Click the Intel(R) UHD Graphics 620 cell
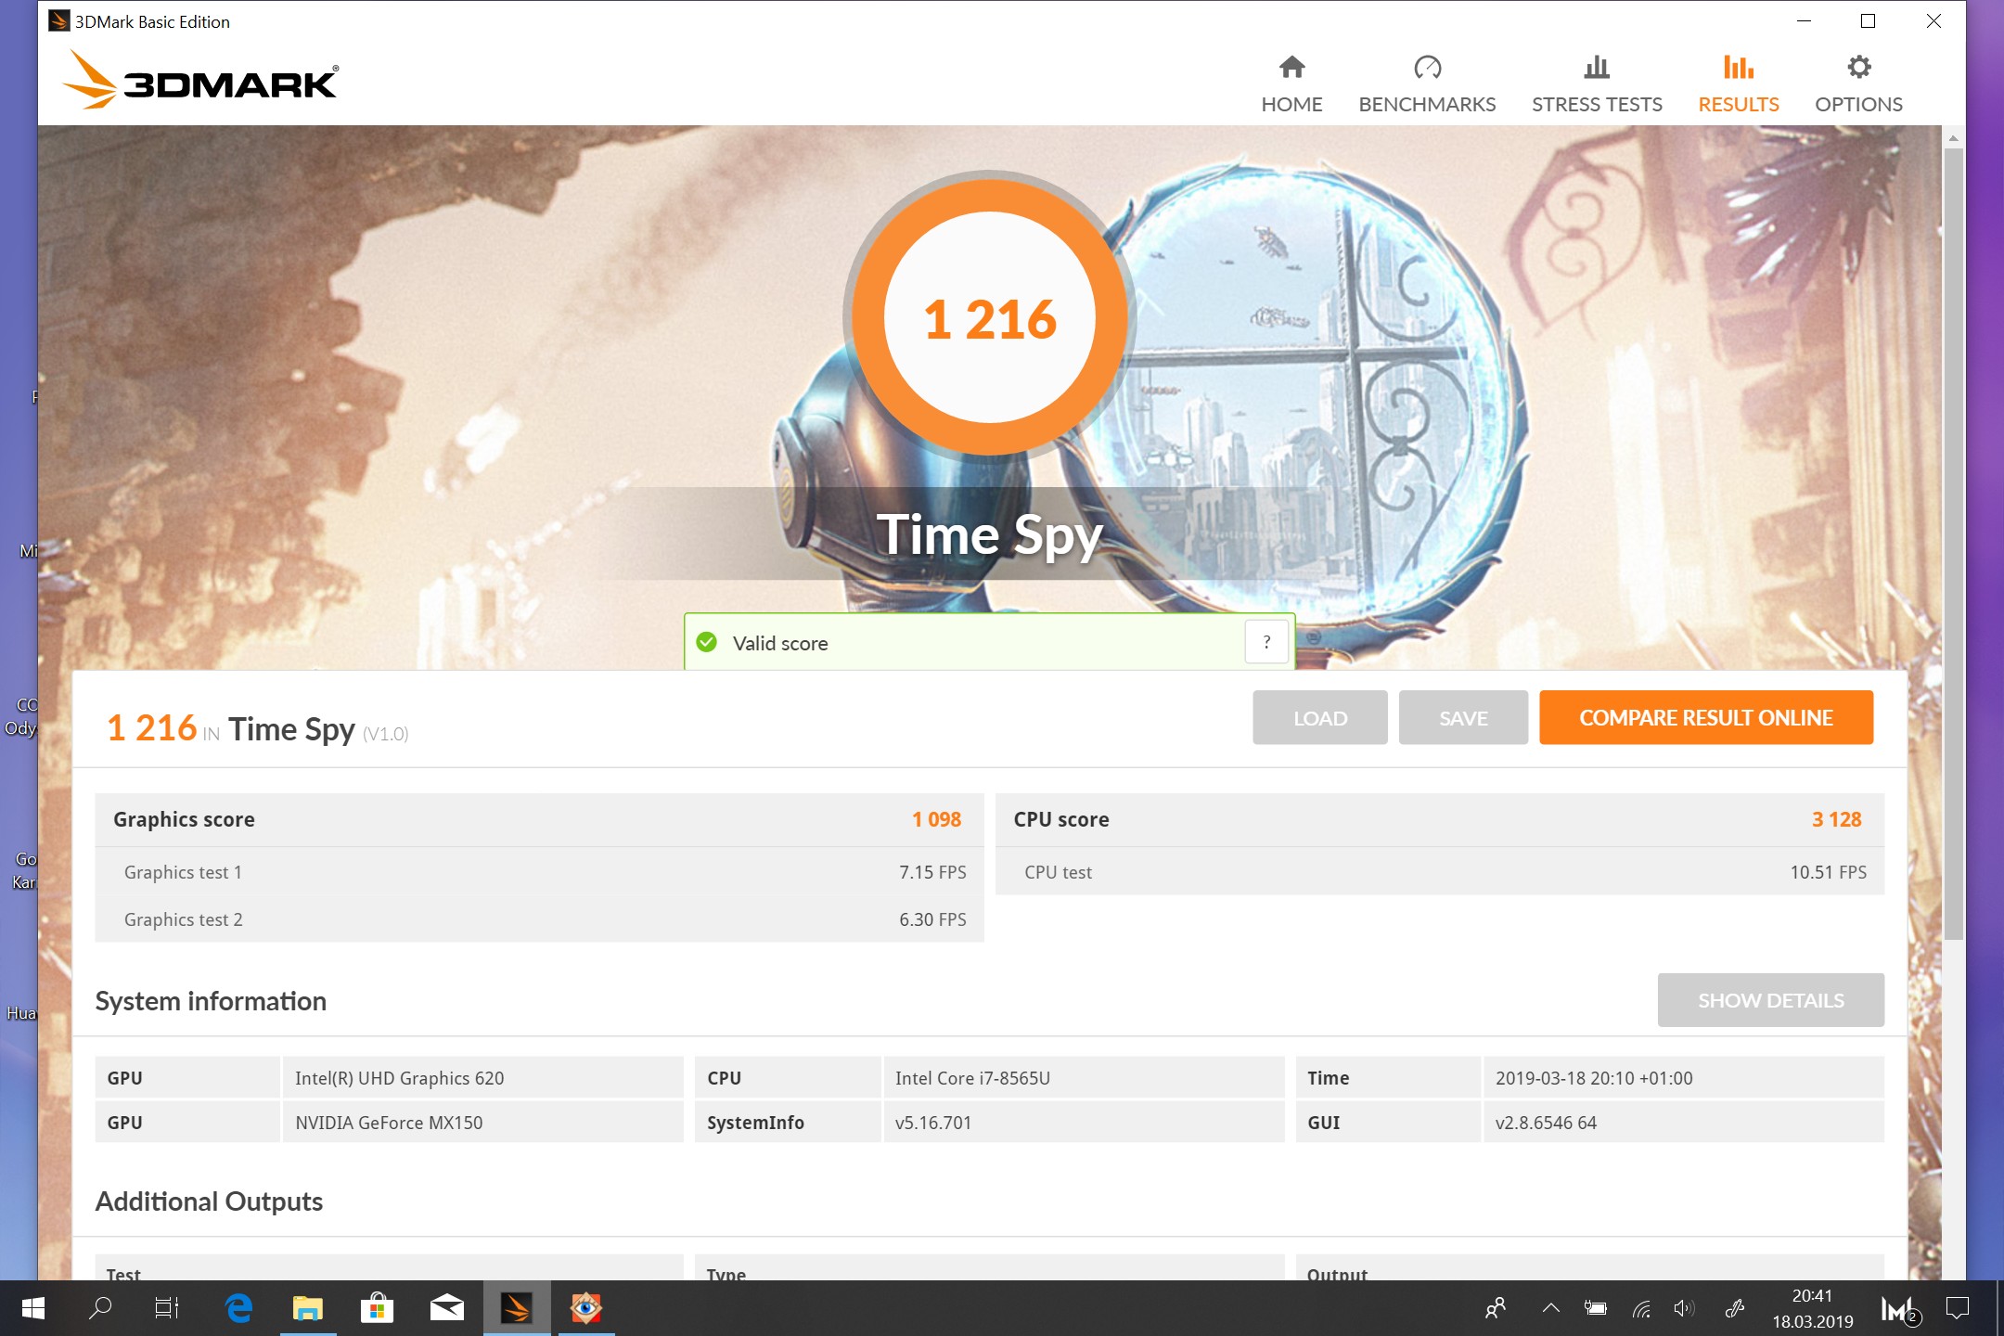The width and height of the screenshot is (2004, 1336). click(482, 1078)
